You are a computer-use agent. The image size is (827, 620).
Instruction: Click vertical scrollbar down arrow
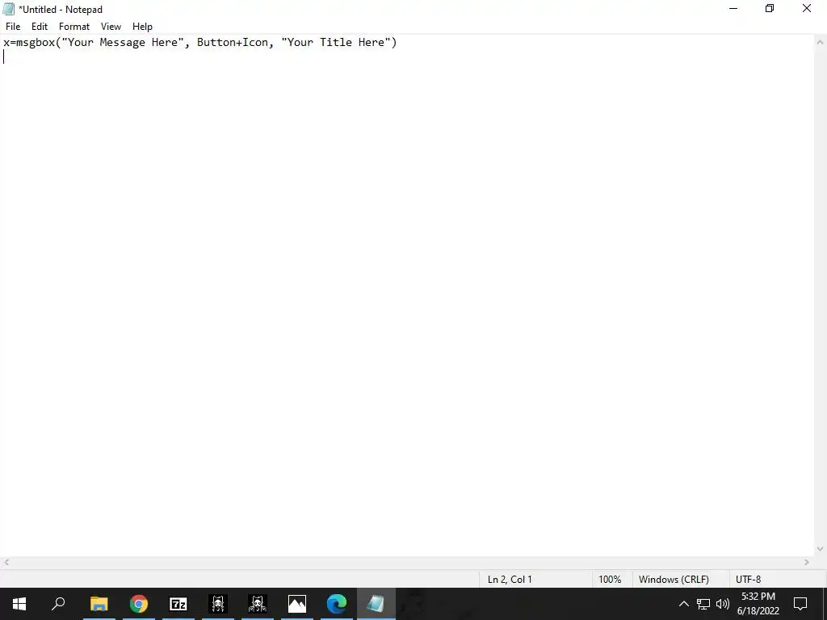pyautogui.click(x=821, y=549)
